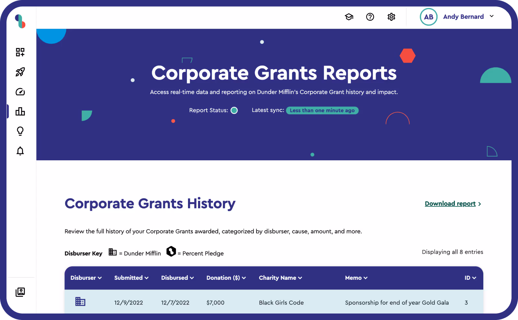Viewport: 518px width, 320px height.
Task: Click the 'Sponsorship for end of year Gold Gala' memo
Action: click(397, 302)
